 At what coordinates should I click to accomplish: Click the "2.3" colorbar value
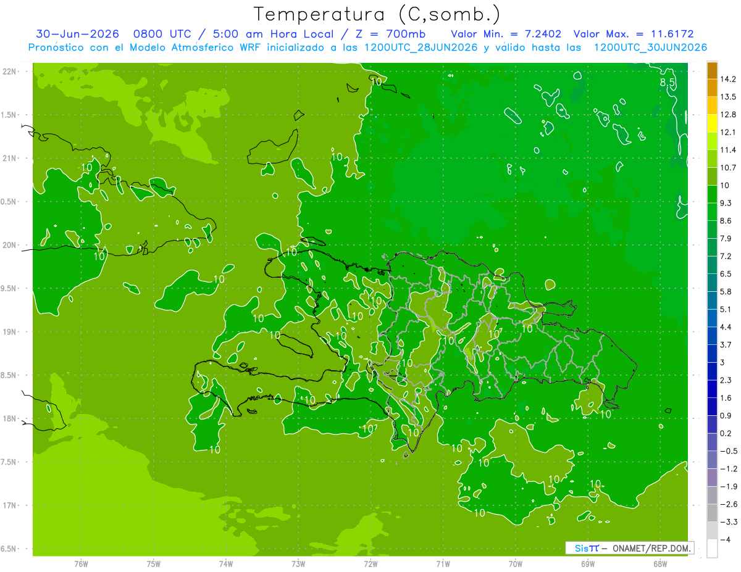(x=726, y=380)
